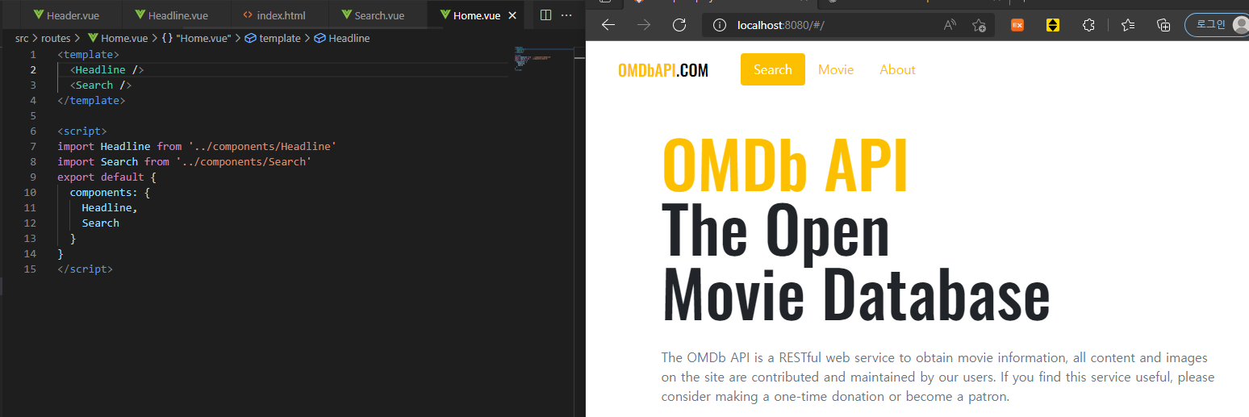The width and height of the screenshot is (1249, 417).
Task: Click '../components/Headline' import path
Action: [x=262, y=146]
